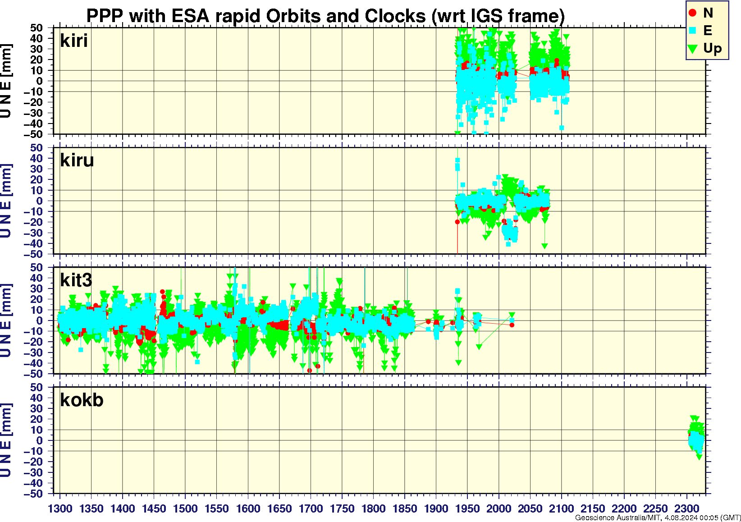741x522 pixels.
Task: Click the Up legend label text
Action: click(x=713, y=49)
